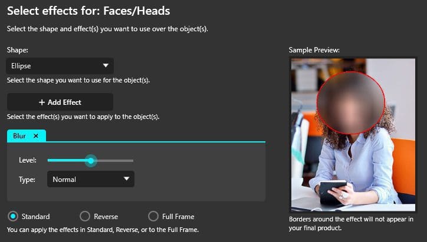Click the sample preview image
This screenshot has height=242, width=427.
[x=353, y=135]
